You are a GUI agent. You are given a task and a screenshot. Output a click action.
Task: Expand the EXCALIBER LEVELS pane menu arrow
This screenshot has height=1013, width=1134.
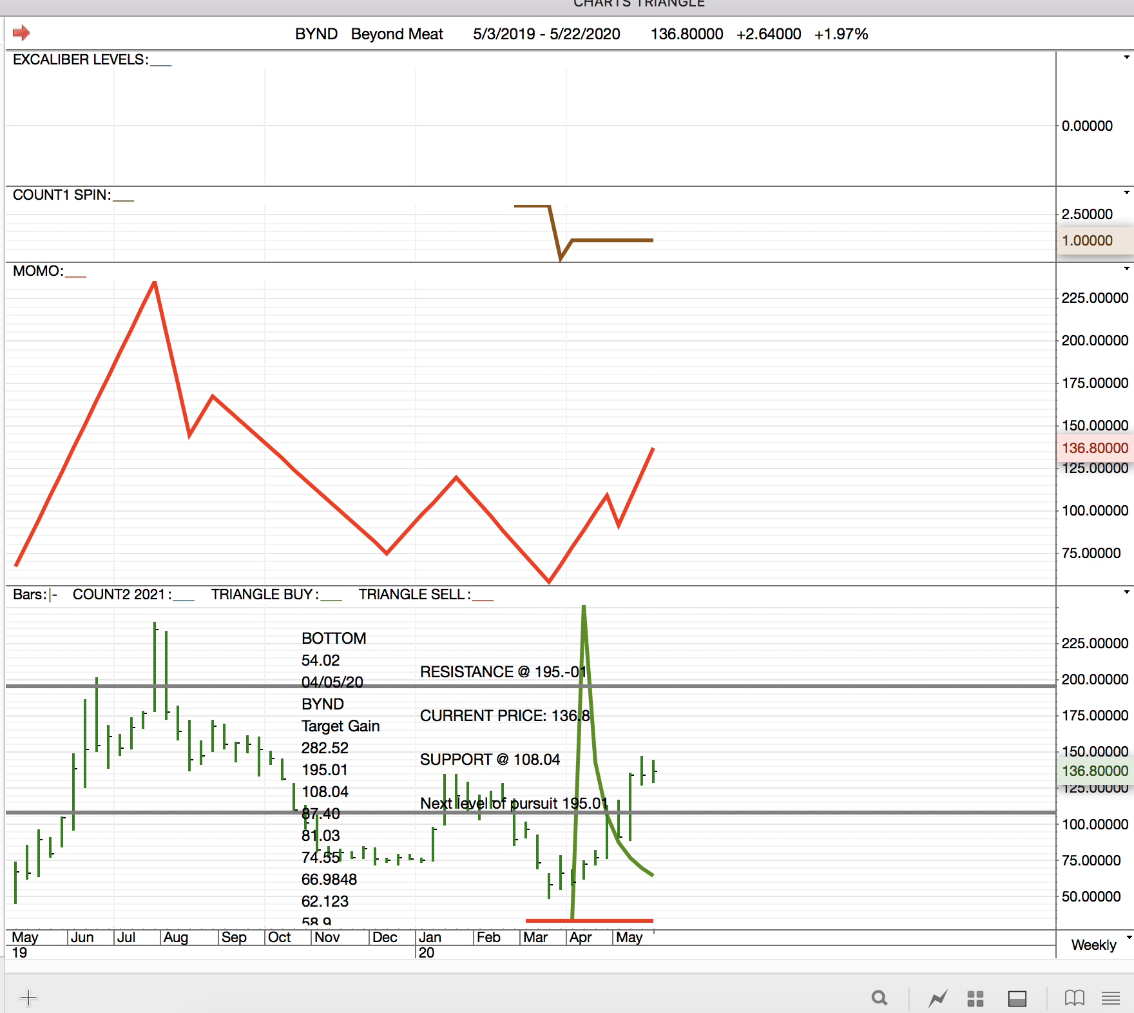[x=1126, y=57]
